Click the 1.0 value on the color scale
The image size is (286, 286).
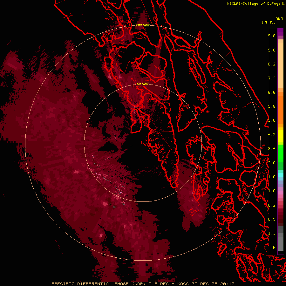[x=272, y=191]
